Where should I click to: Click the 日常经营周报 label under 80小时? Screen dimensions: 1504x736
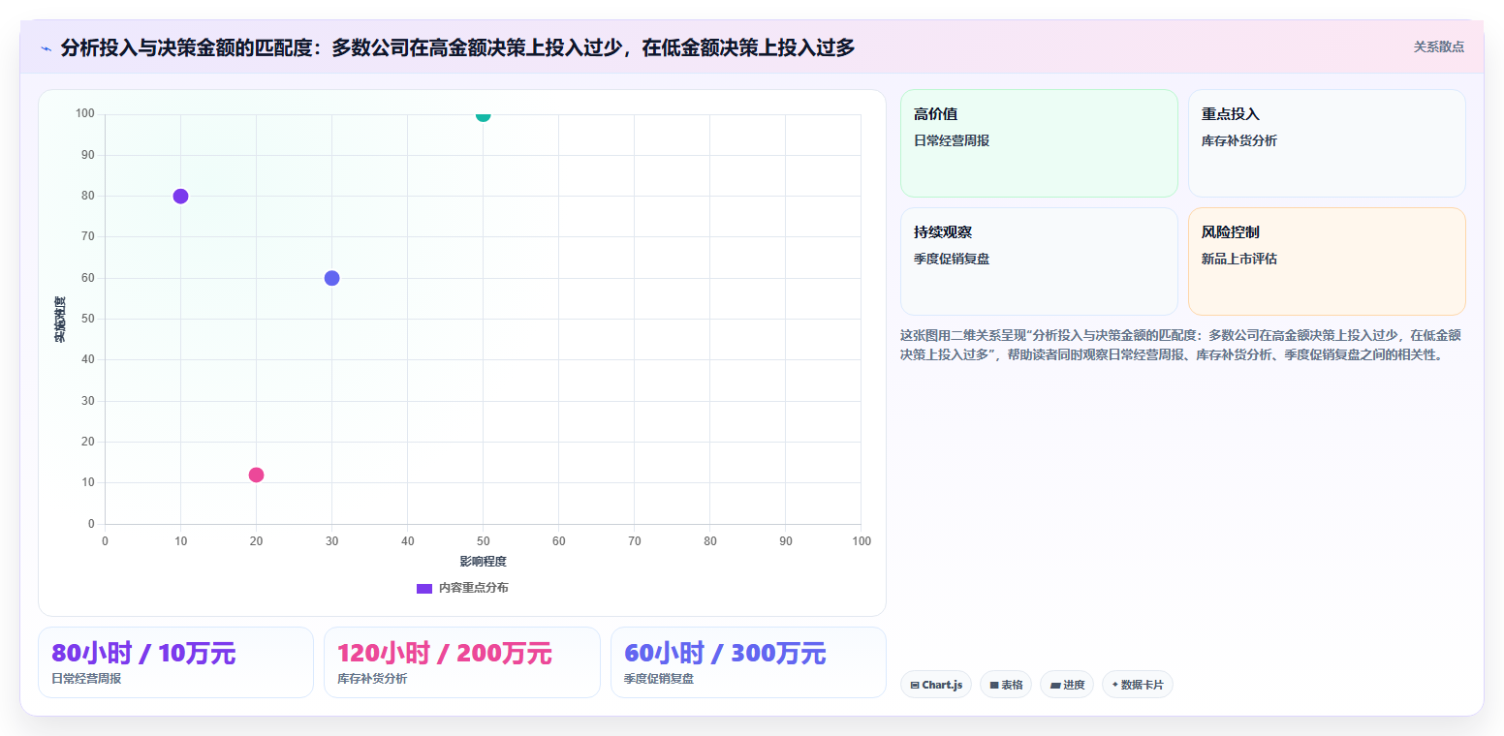tap(86, 679)
